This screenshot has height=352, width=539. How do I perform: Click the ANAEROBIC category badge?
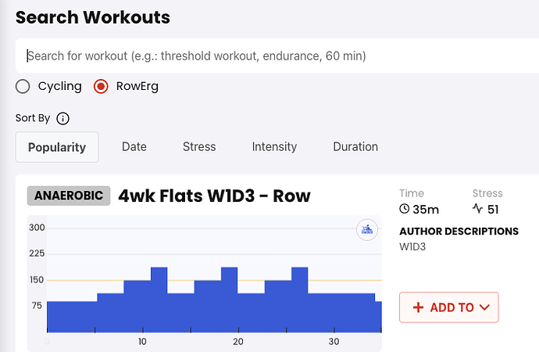(x=68, y=196)
